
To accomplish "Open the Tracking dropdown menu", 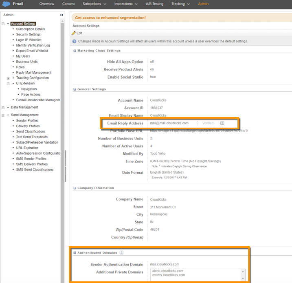I will (x=180, y=4).
